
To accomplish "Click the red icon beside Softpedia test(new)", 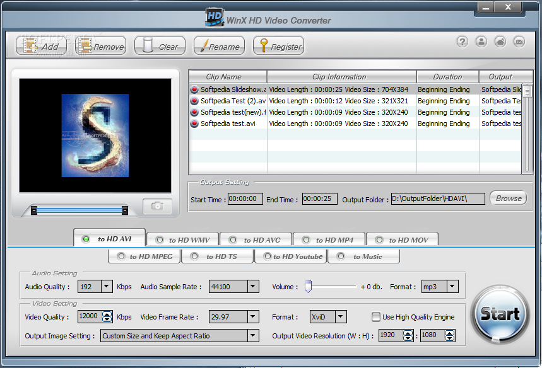I will point(194,112).
